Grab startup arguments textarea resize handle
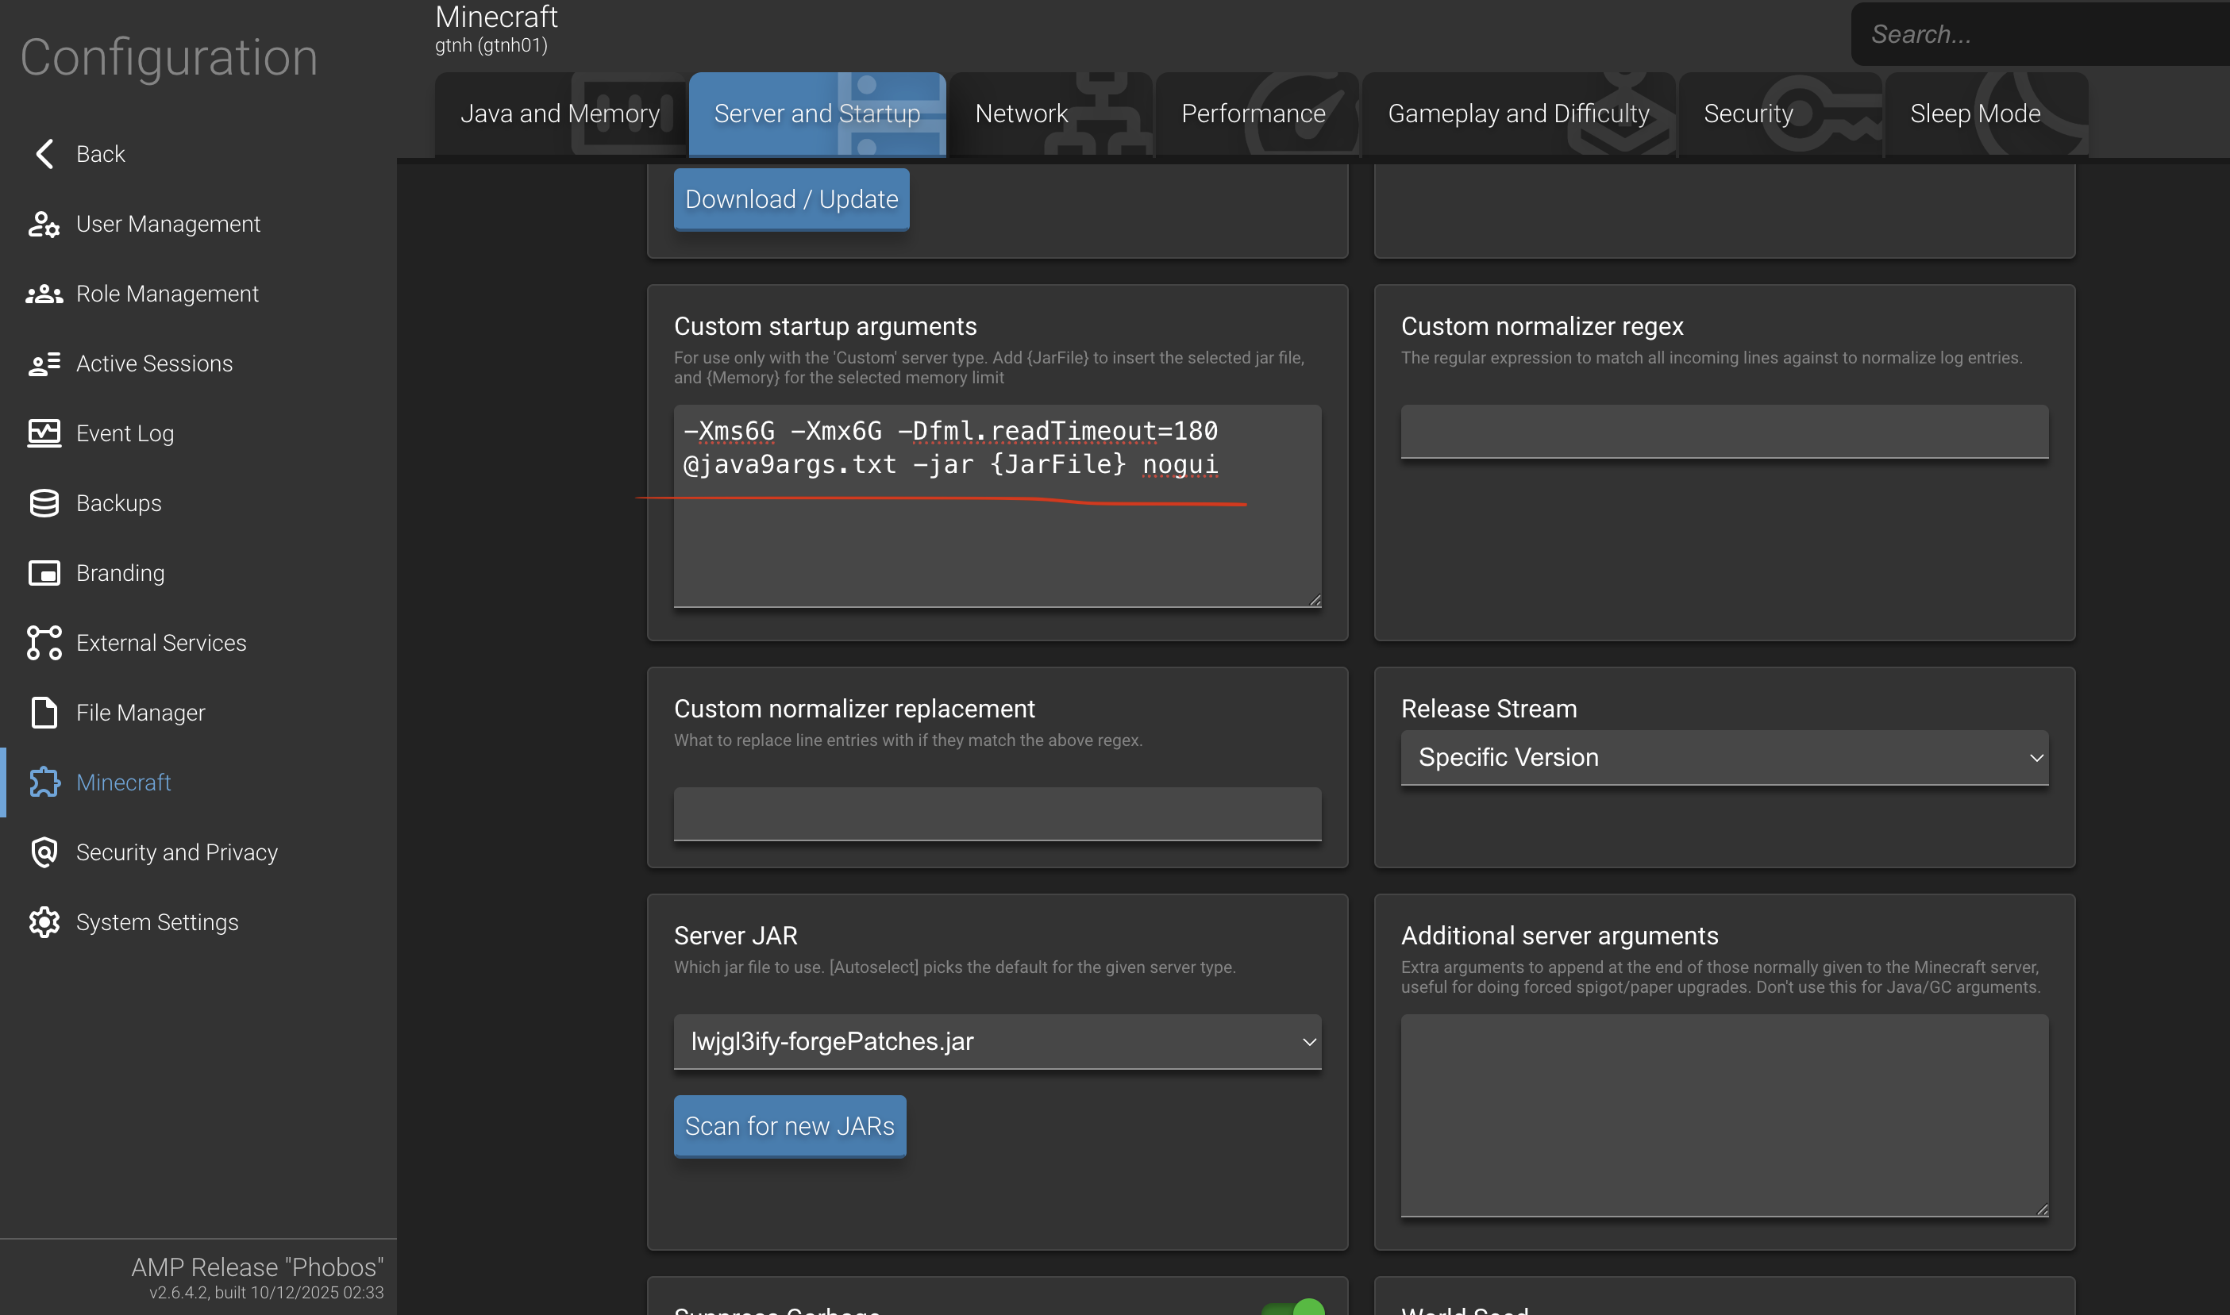The image size is (2230, 1315). [1315, 600]
